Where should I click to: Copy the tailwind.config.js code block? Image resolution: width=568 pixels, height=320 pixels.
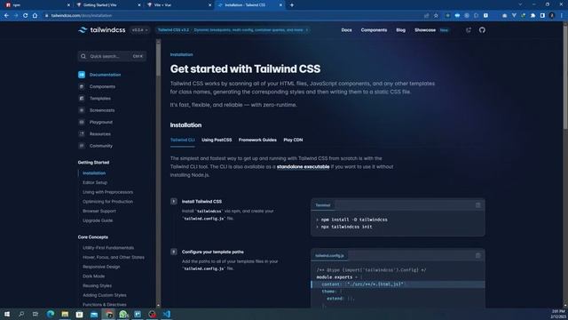click(477, 256)
